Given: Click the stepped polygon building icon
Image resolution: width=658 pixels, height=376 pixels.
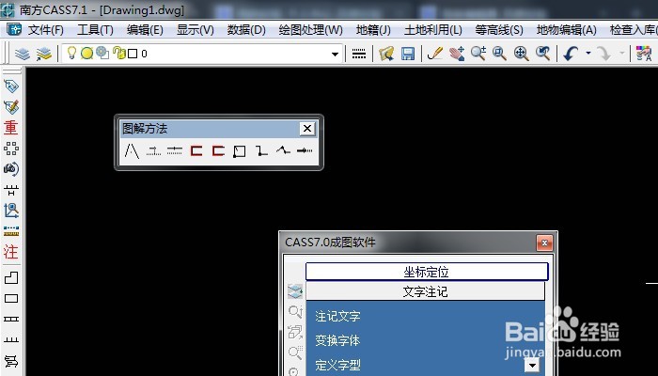Looking at the screenshot, I should point(11,278).
